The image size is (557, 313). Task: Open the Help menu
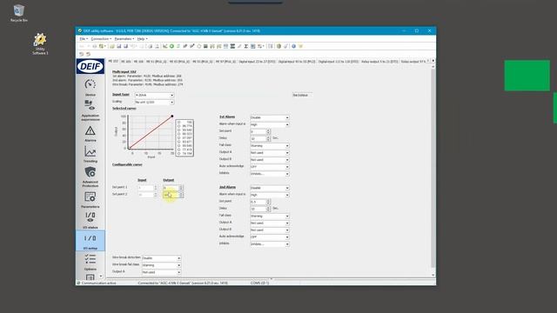(x=142, y=38)
